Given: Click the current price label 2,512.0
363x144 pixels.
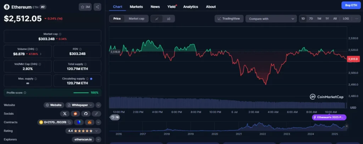Looking at the screenshot, I should pos(354,59).
